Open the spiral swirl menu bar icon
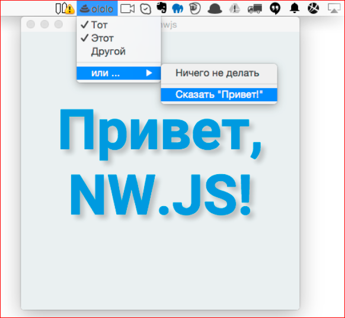This screenshot has width=345, height=318. 195,8
